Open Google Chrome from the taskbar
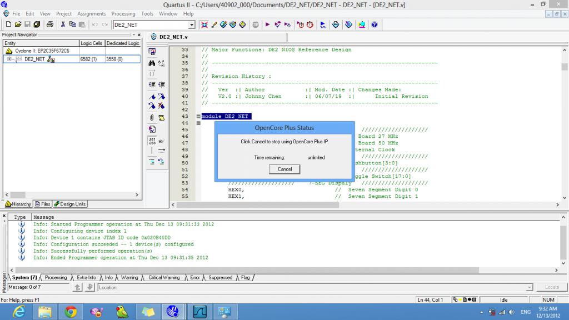The image size is (569, 320). pos(71,312)
